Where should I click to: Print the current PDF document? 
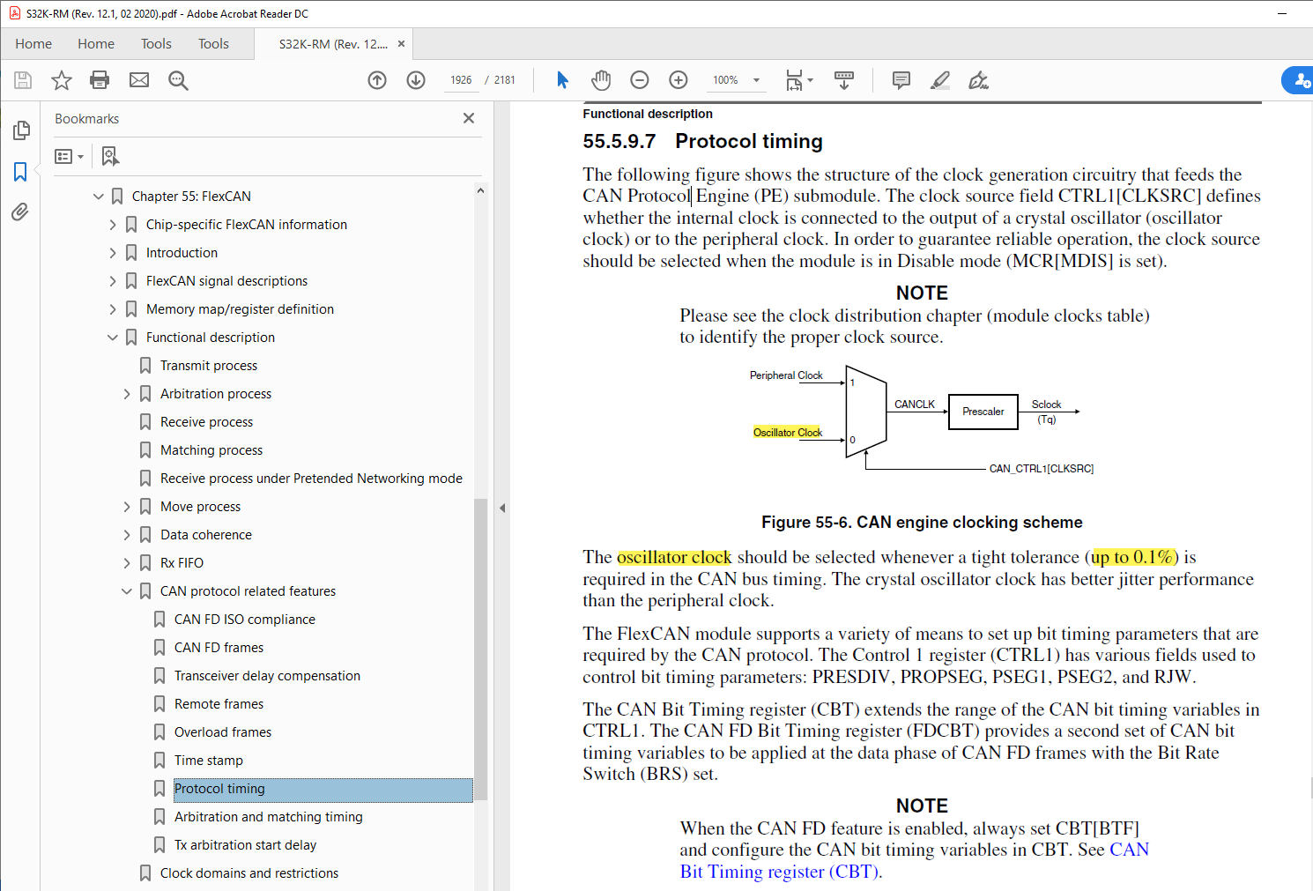(100, 79)
